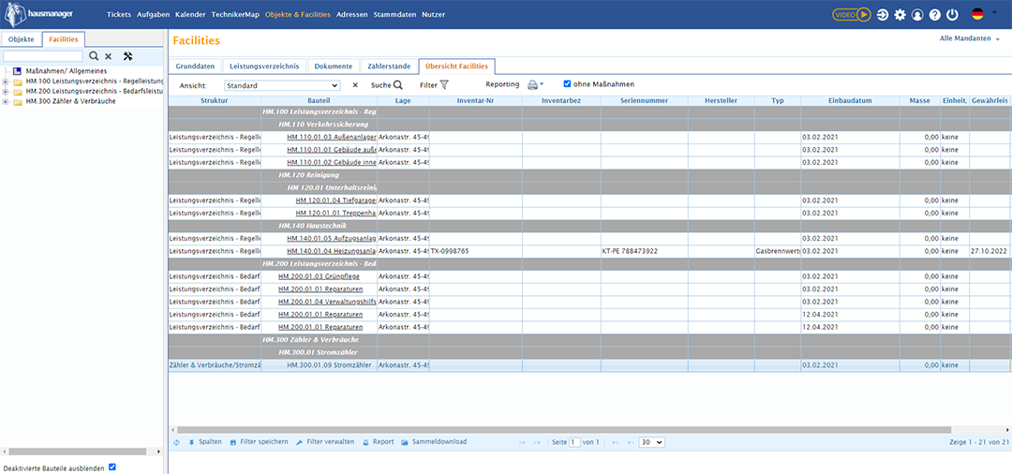Click the Suche magnifier icon
The image size is (1012, 474).
tap(398, 84)
